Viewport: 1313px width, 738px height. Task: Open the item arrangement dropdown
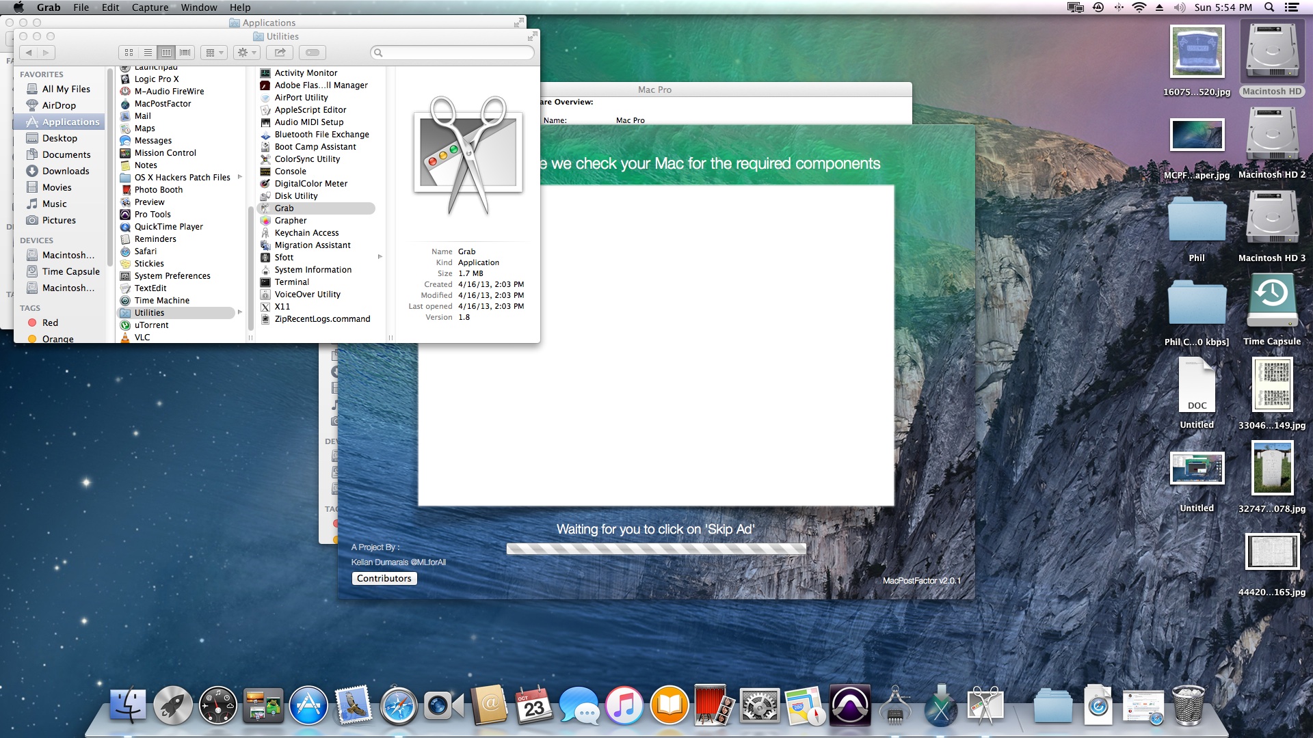coord(215,53)
